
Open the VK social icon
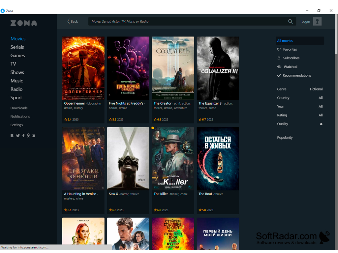pos(12,136)
